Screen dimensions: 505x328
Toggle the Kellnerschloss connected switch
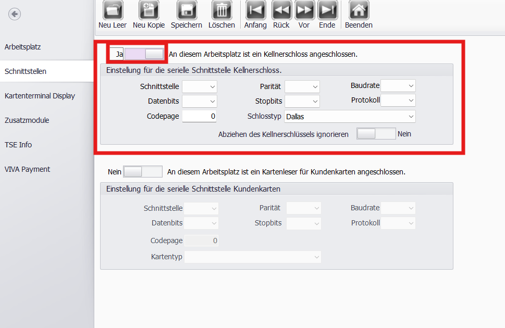point(144,54)
